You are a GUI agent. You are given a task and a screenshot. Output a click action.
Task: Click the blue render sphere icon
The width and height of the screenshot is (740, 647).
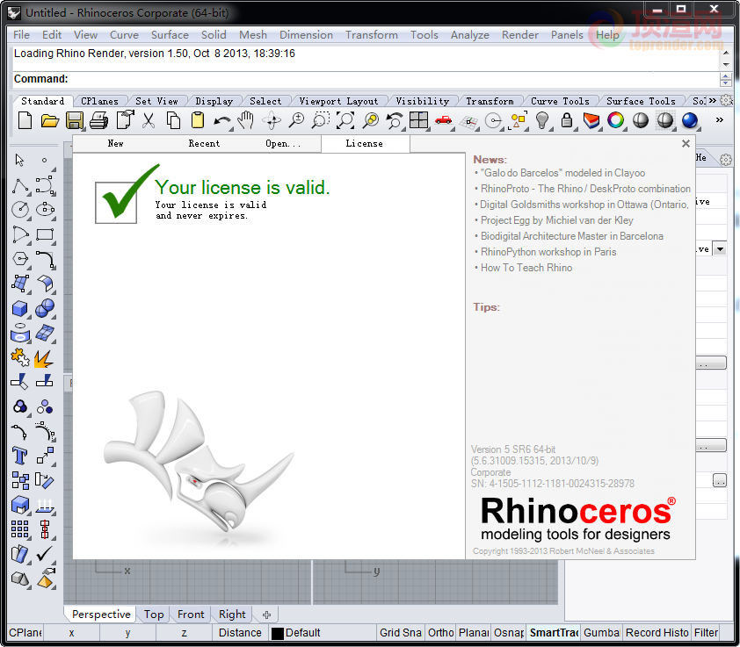[x=690, y=121]
